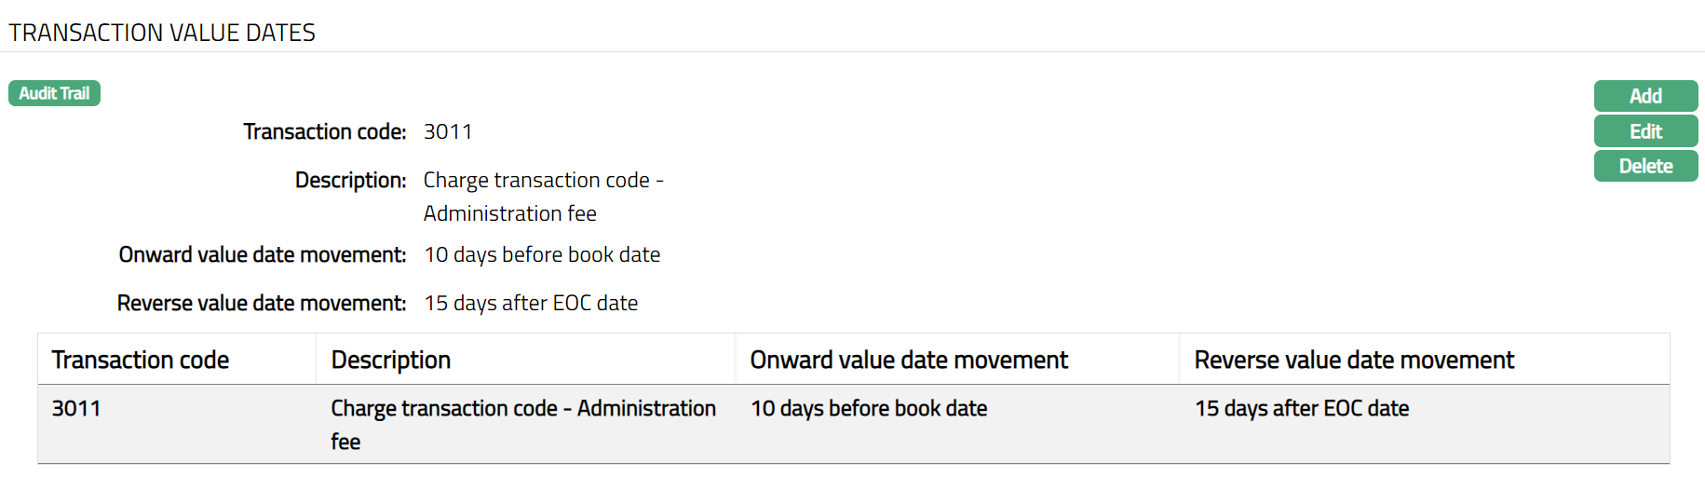This screenshot has width=1705, height=477.
Task: Click Reverse value date movement column header
Action: point(1354,360)
